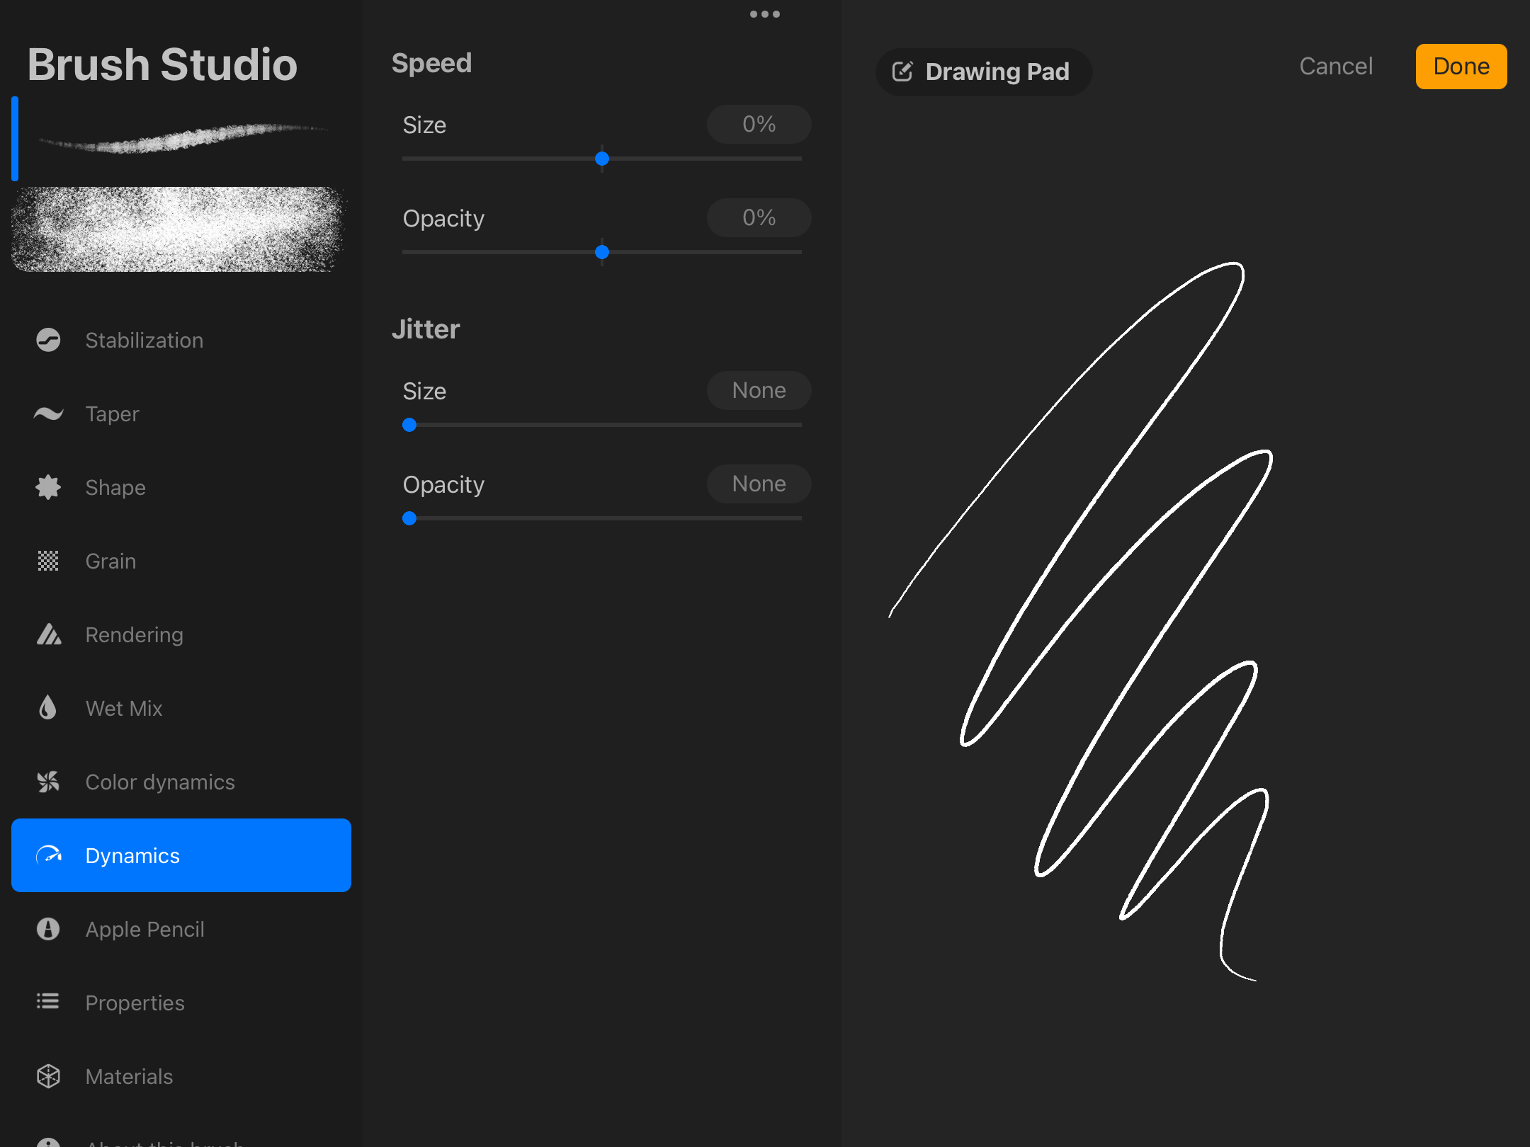1530x1147 pixels.
Task: Tap the Speed Opacity percentage pill
Action: click(x=759, y=217)
